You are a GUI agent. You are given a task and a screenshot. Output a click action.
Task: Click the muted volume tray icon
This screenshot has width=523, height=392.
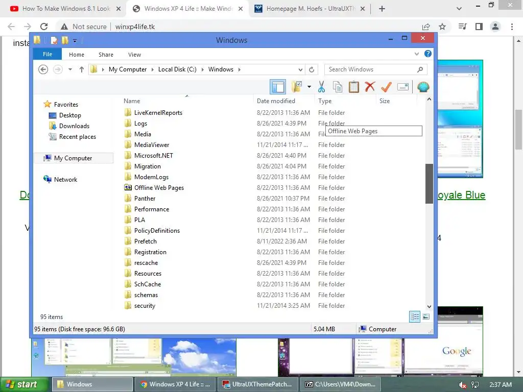point(462,385)
